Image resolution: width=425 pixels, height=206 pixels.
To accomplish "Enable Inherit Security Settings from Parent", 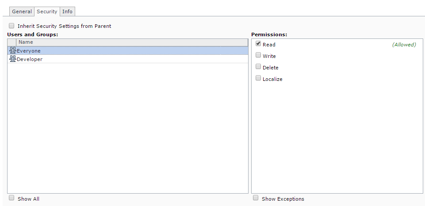I will (11, 26).
